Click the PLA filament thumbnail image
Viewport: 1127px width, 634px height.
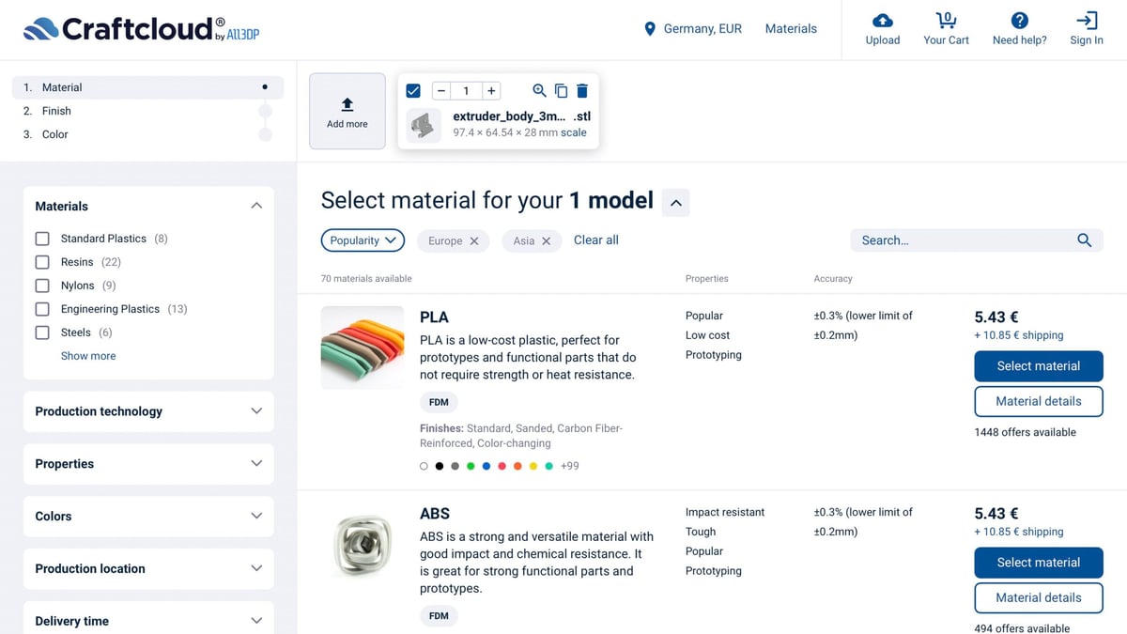[363, 348]
